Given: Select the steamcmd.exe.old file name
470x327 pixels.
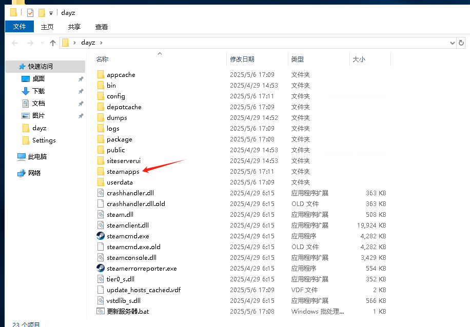Looking at the screenshot, I should click(x=133, y=247).
